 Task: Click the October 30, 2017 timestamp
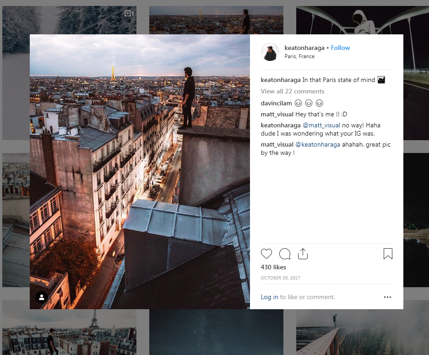tap(280, 278)
